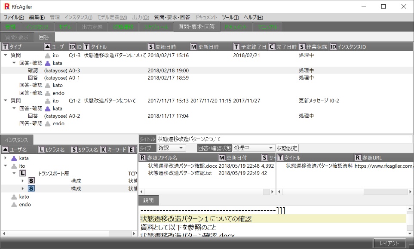The height and width of the screenshot is (249, 414).
Task: Open the ファイル(F) menu
Action: pos(14,18)
